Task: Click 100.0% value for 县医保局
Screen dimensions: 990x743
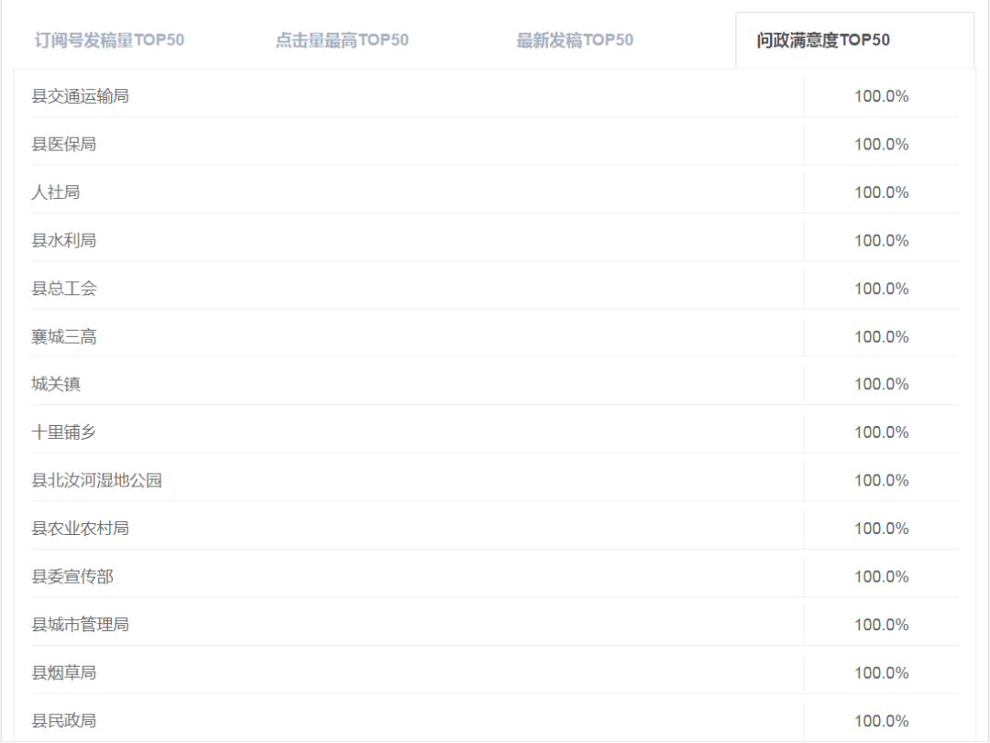Action: click(x=882, y=145)
